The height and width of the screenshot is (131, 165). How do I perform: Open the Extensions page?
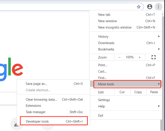[x=53, y=106]
